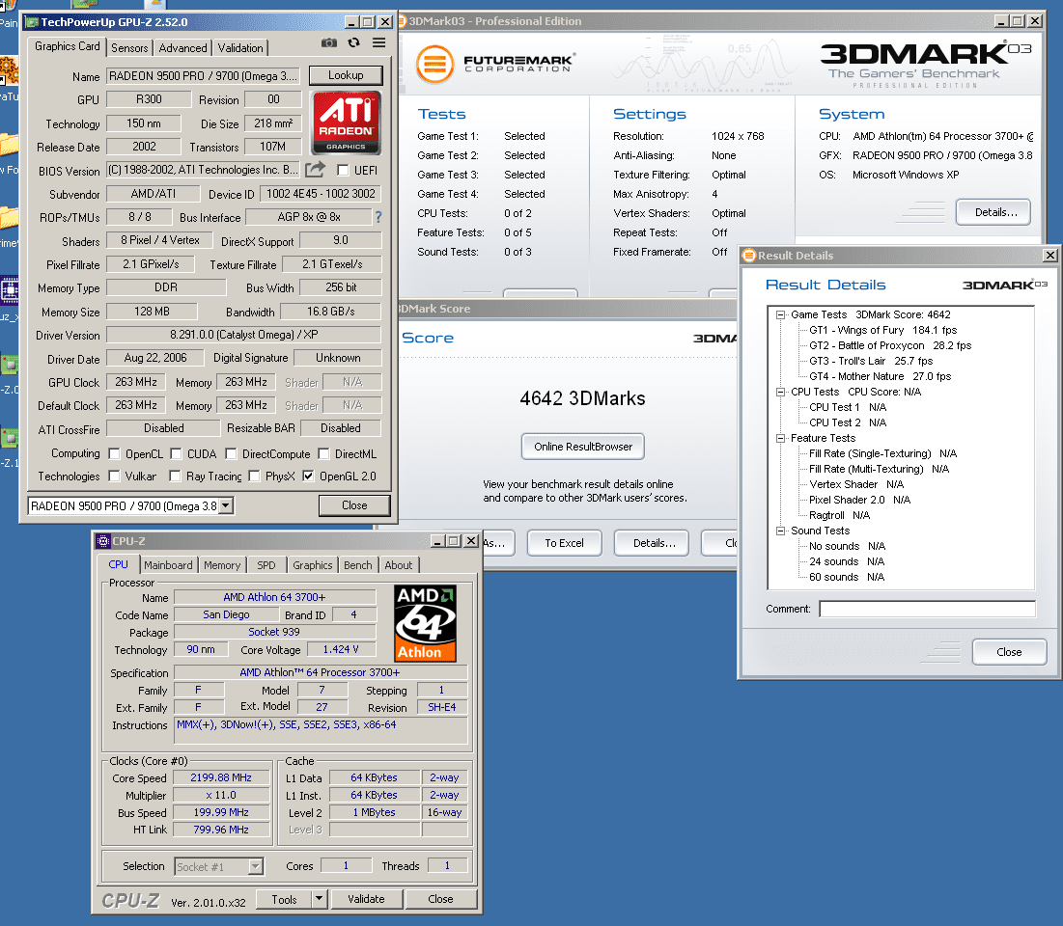This screenshot has width=1063, height=926.
Task: Click the CPU-Z Tools button
Action: pos(284,899)
